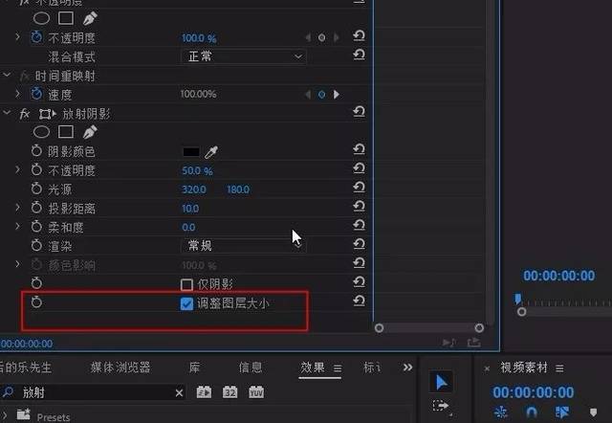612x423 pixels.
Task: Expand the 投影距离 parameter
Action: [x=17, y=208]
